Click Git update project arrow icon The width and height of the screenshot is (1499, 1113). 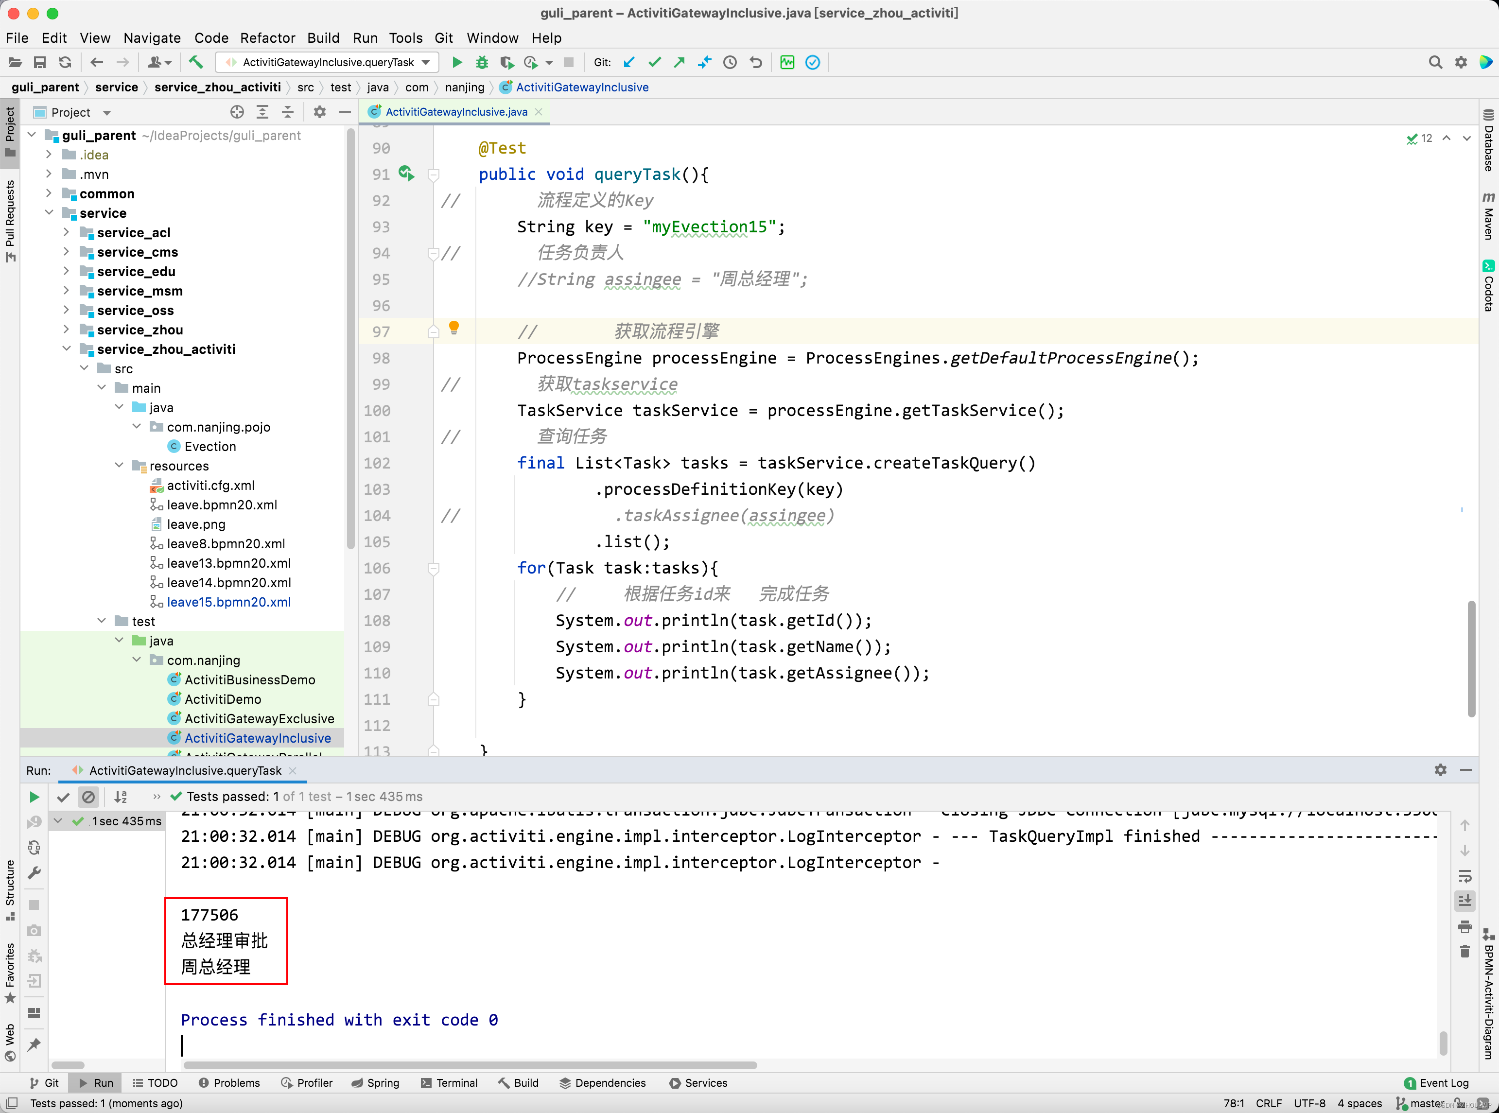tap(628, 62)
